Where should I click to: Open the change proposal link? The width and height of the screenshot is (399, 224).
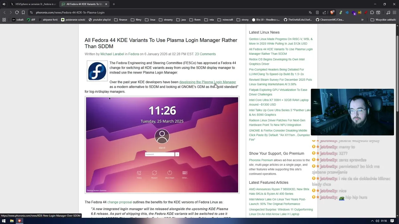point(120,202)
